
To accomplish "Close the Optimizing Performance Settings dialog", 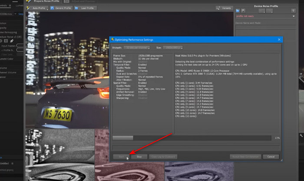I will [279, 40].
